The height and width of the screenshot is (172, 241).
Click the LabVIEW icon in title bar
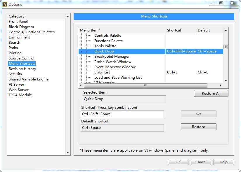point(5,4)
